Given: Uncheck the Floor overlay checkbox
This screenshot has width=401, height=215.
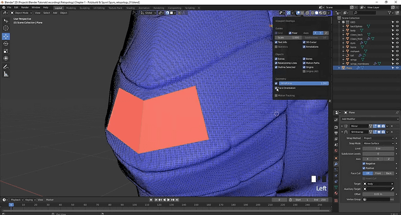Looking at the screenshot, I should [290, 33].
